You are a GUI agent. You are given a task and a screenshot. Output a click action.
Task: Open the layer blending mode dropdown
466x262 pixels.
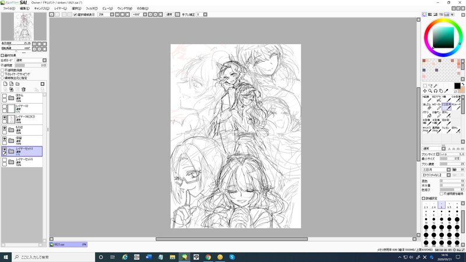44,60
